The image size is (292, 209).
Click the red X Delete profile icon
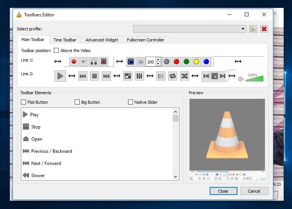[264, 29]
